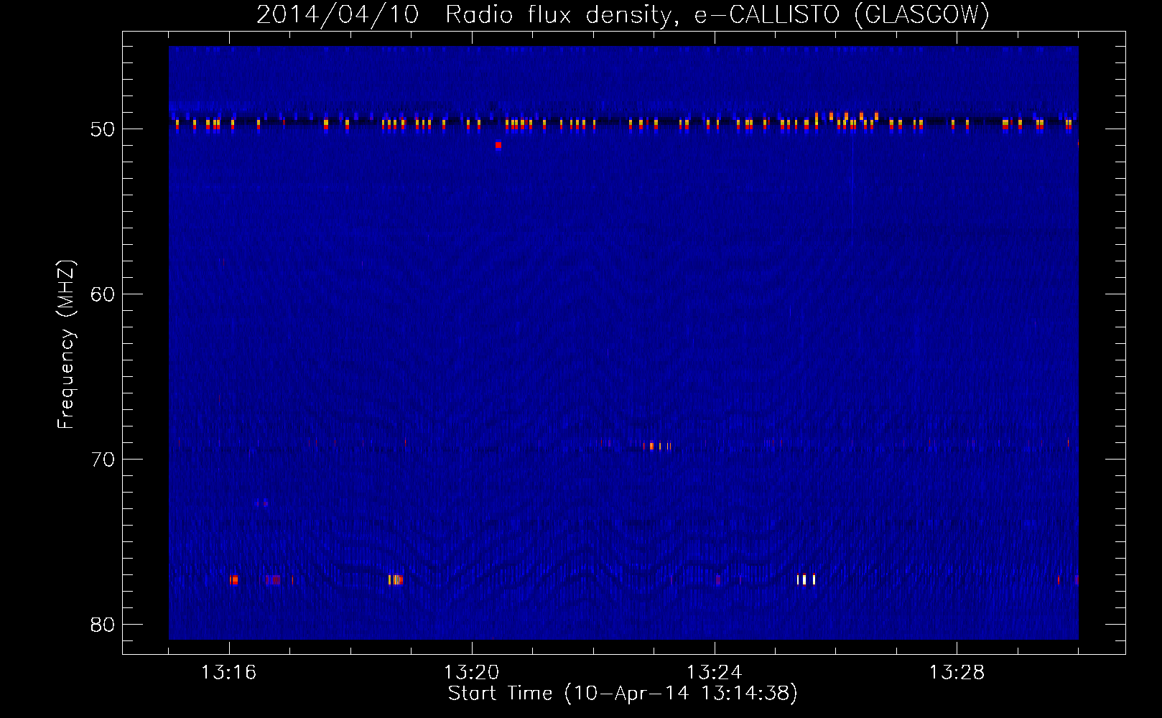Image resolution: width=1162 pixels, height=718 pixels.
Task: Click the red burst near 13:16 at 77 MHz
Action: [x=233, y=579]
